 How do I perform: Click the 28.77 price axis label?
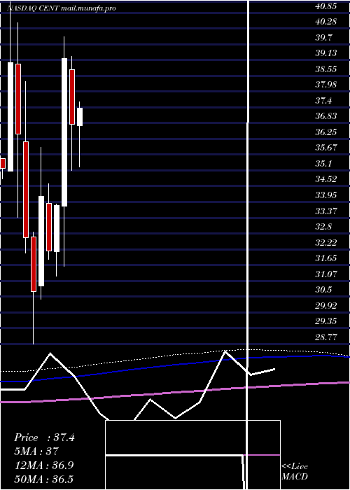point(326,337)
